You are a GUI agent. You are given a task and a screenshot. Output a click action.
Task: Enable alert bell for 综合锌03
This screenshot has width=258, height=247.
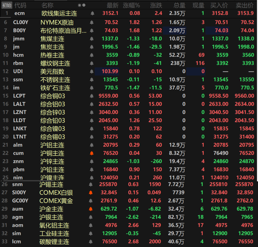click(x=92, y=113)
